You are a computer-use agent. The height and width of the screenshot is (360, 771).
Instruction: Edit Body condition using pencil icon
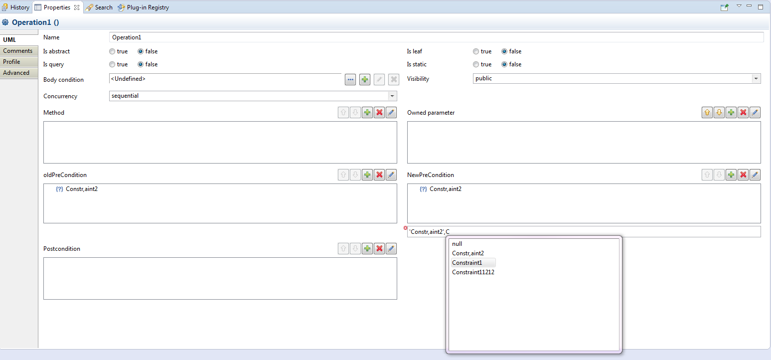[x=379, y=79]
